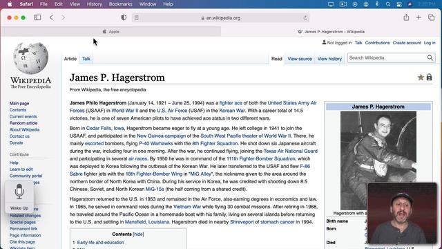Click the featured article star icon
442x249 pixels.
(421, 77)
